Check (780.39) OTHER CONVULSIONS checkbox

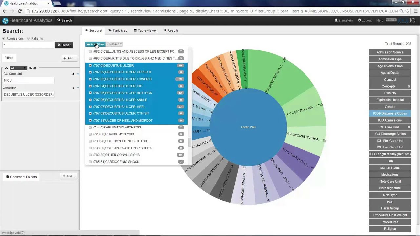(90, 155)
